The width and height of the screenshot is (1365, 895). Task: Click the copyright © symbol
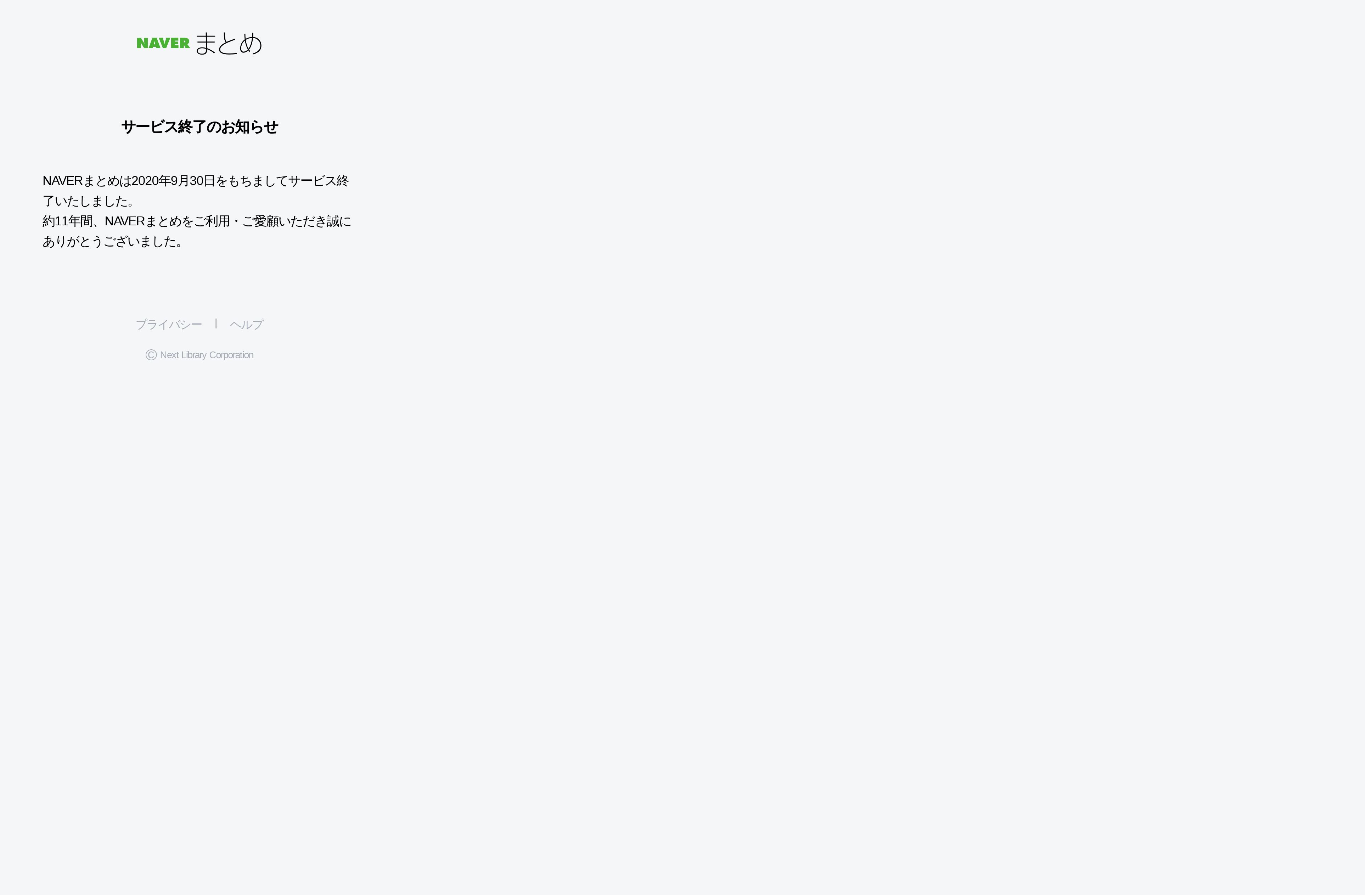[x=151, y=355]
